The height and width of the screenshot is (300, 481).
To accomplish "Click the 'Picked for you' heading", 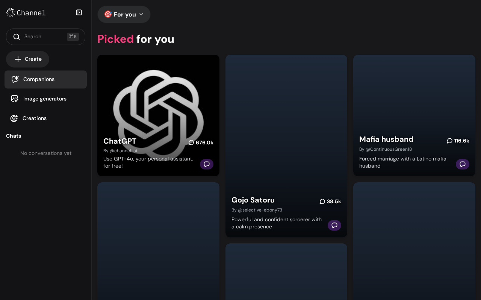I will tap(136, 39).
